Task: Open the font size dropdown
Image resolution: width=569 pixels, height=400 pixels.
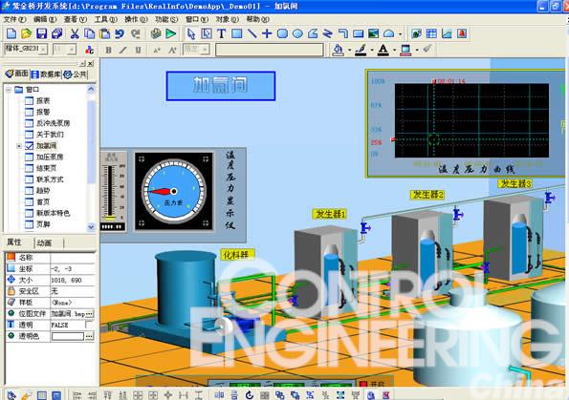Action: [72, 49]
